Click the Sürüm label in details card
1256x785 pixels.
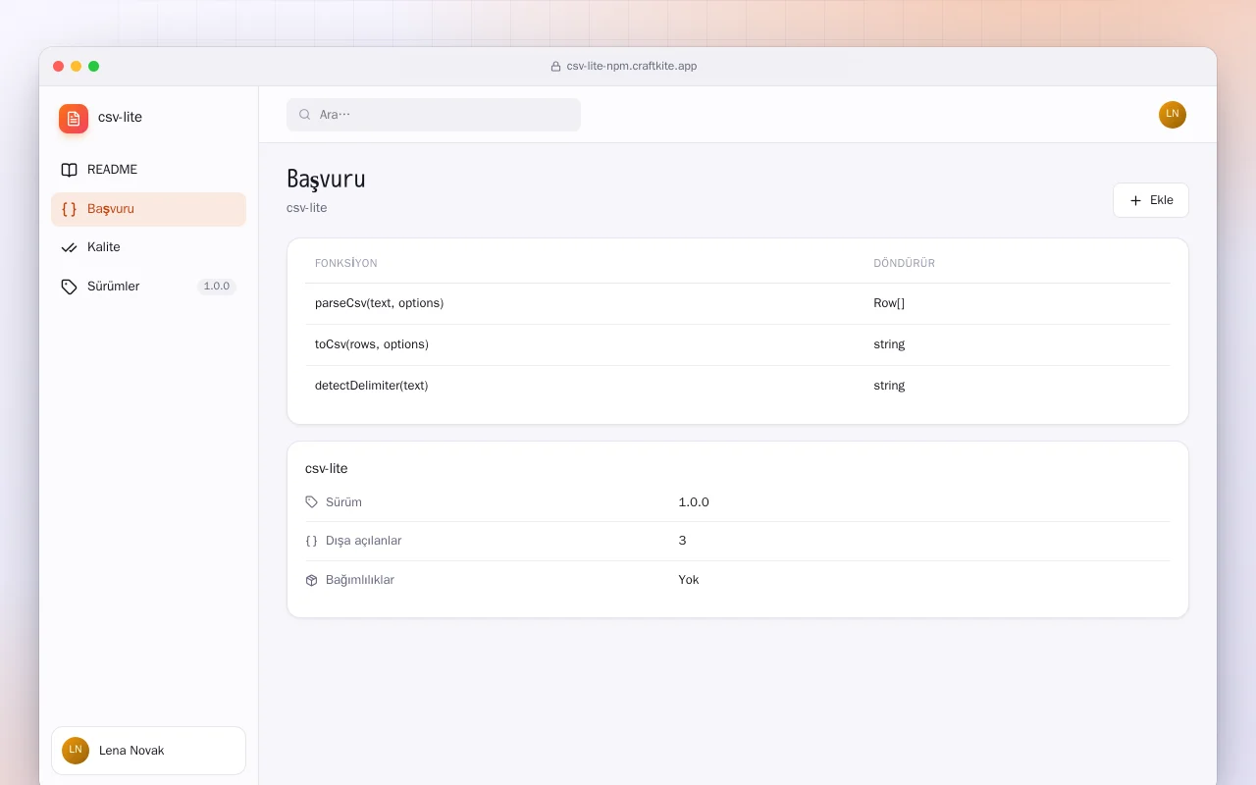point(343,502)
